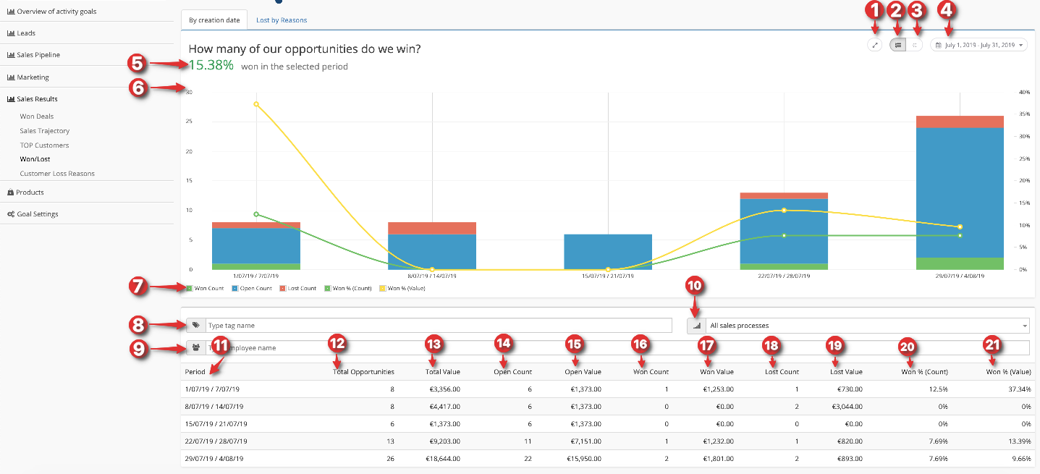
Task: Click the blue Open Count segment of 29/07/19 bar
Action: pyautogui.click(x=960, y=192)
